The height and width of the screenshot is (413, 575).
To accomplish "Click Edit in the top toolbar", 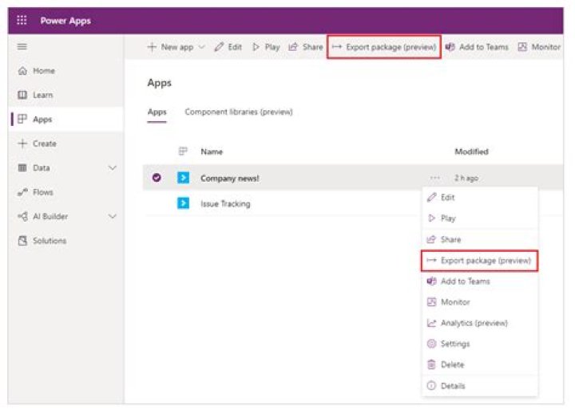I will point(228,47).
